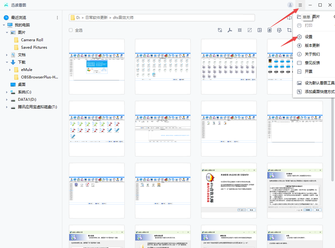
Task: Open the first thumbnail with blue dialog
Action: pos(97,66)
